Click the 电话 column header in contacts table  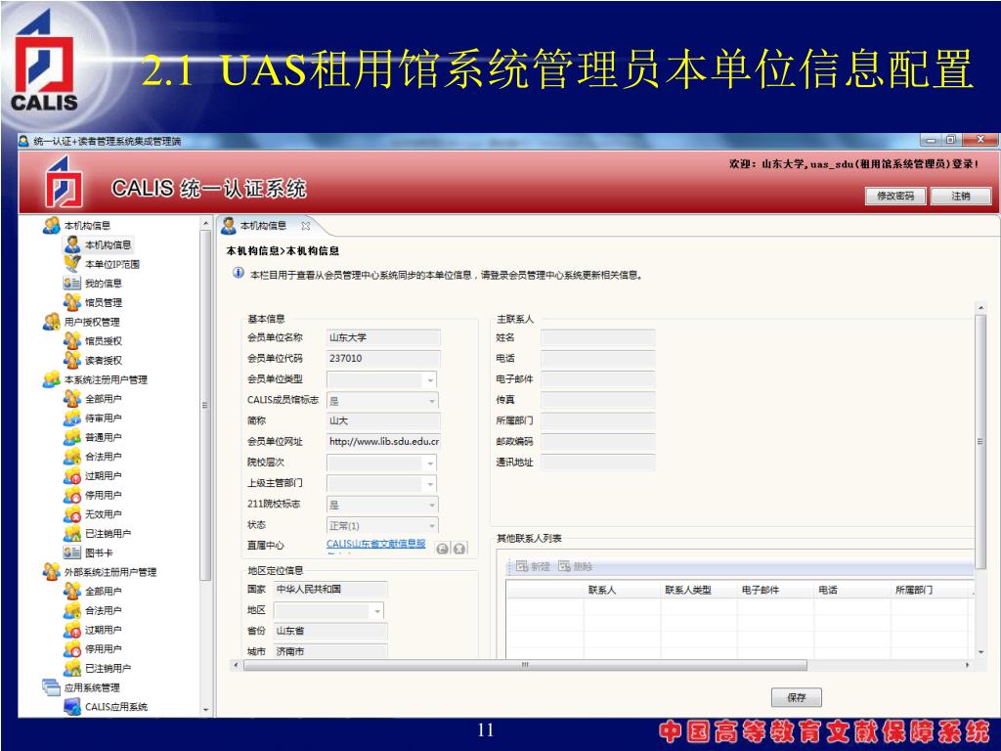(x=827, y=590)
